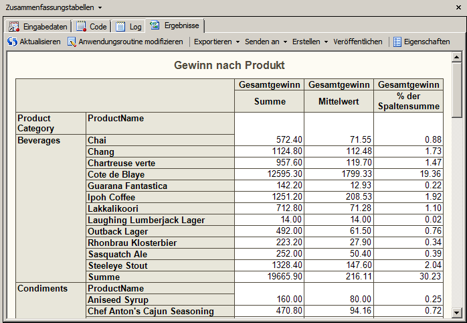This screenshot has width=467, height=323.
Task: Click the Eingabedaten tab's table icon
Action: [14, 26]
